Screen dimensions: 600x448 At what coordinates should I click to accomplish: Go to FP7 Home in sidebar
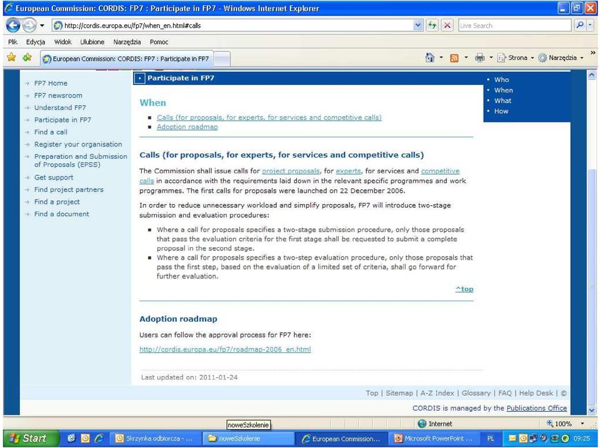tap(51, 83)
